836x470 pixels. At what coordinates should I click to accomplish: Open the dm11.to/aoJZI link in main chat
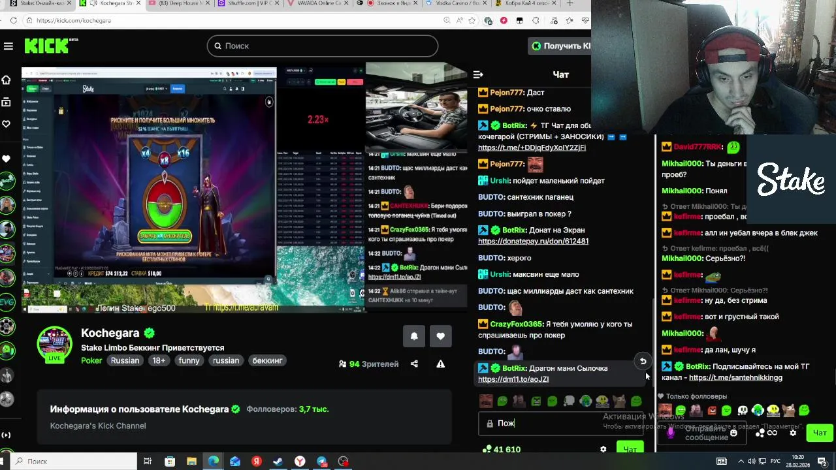(x=513, y=379)
